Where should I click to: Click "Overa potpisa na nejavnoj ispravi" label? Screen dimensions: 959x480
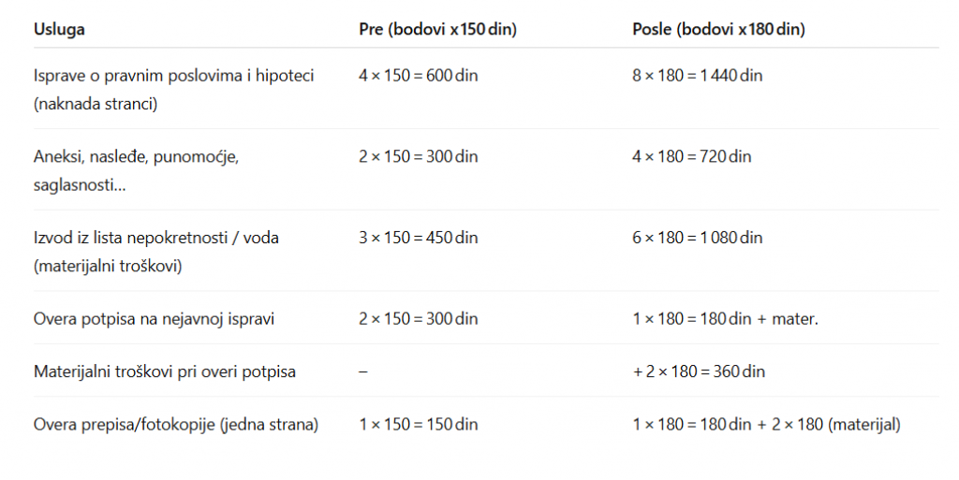[x=154, y=319]
